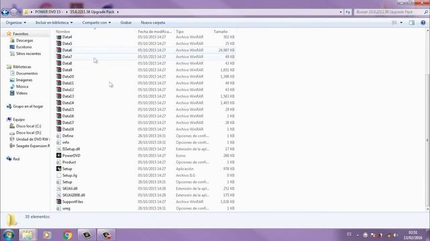
Task: Select the PowerDVD icon file
Action: click(58, 155)
